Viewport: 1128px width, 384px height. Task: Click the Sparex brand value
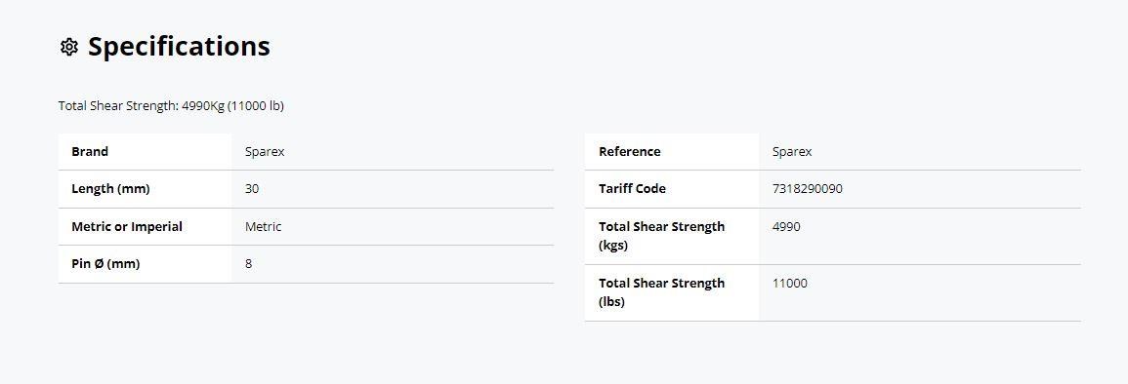tap(265, 152)
